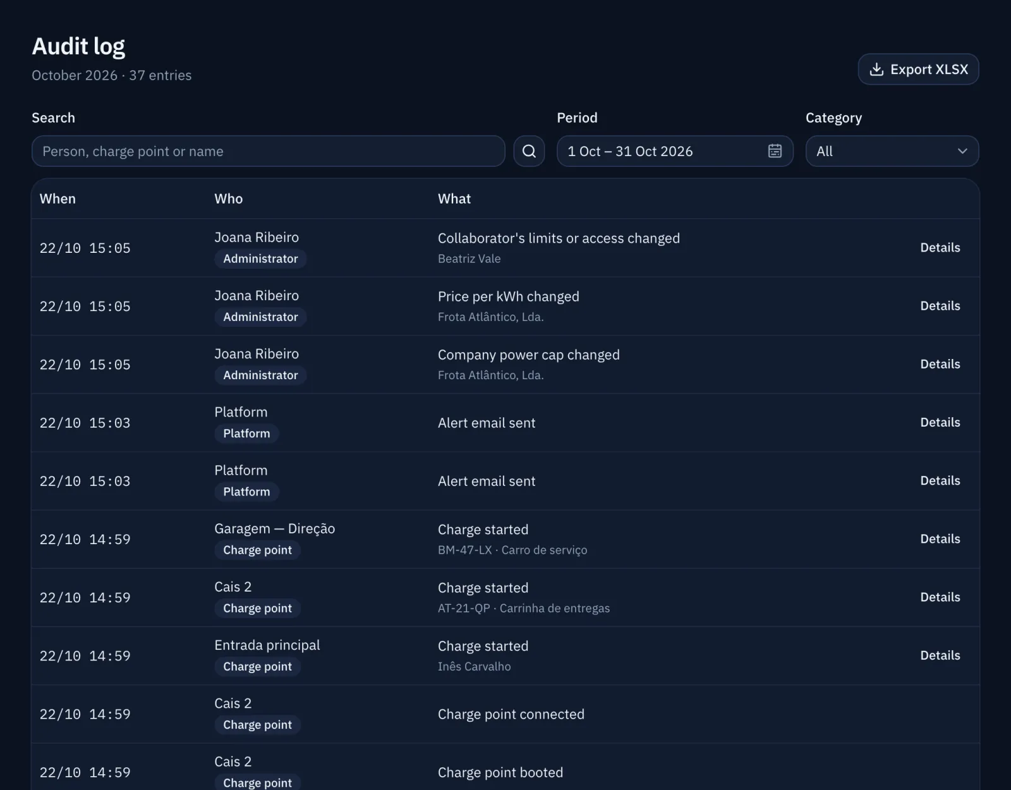1011x790 pixels.
Task: Click the Inês Carvalho subtext
Action: point(474,666)
